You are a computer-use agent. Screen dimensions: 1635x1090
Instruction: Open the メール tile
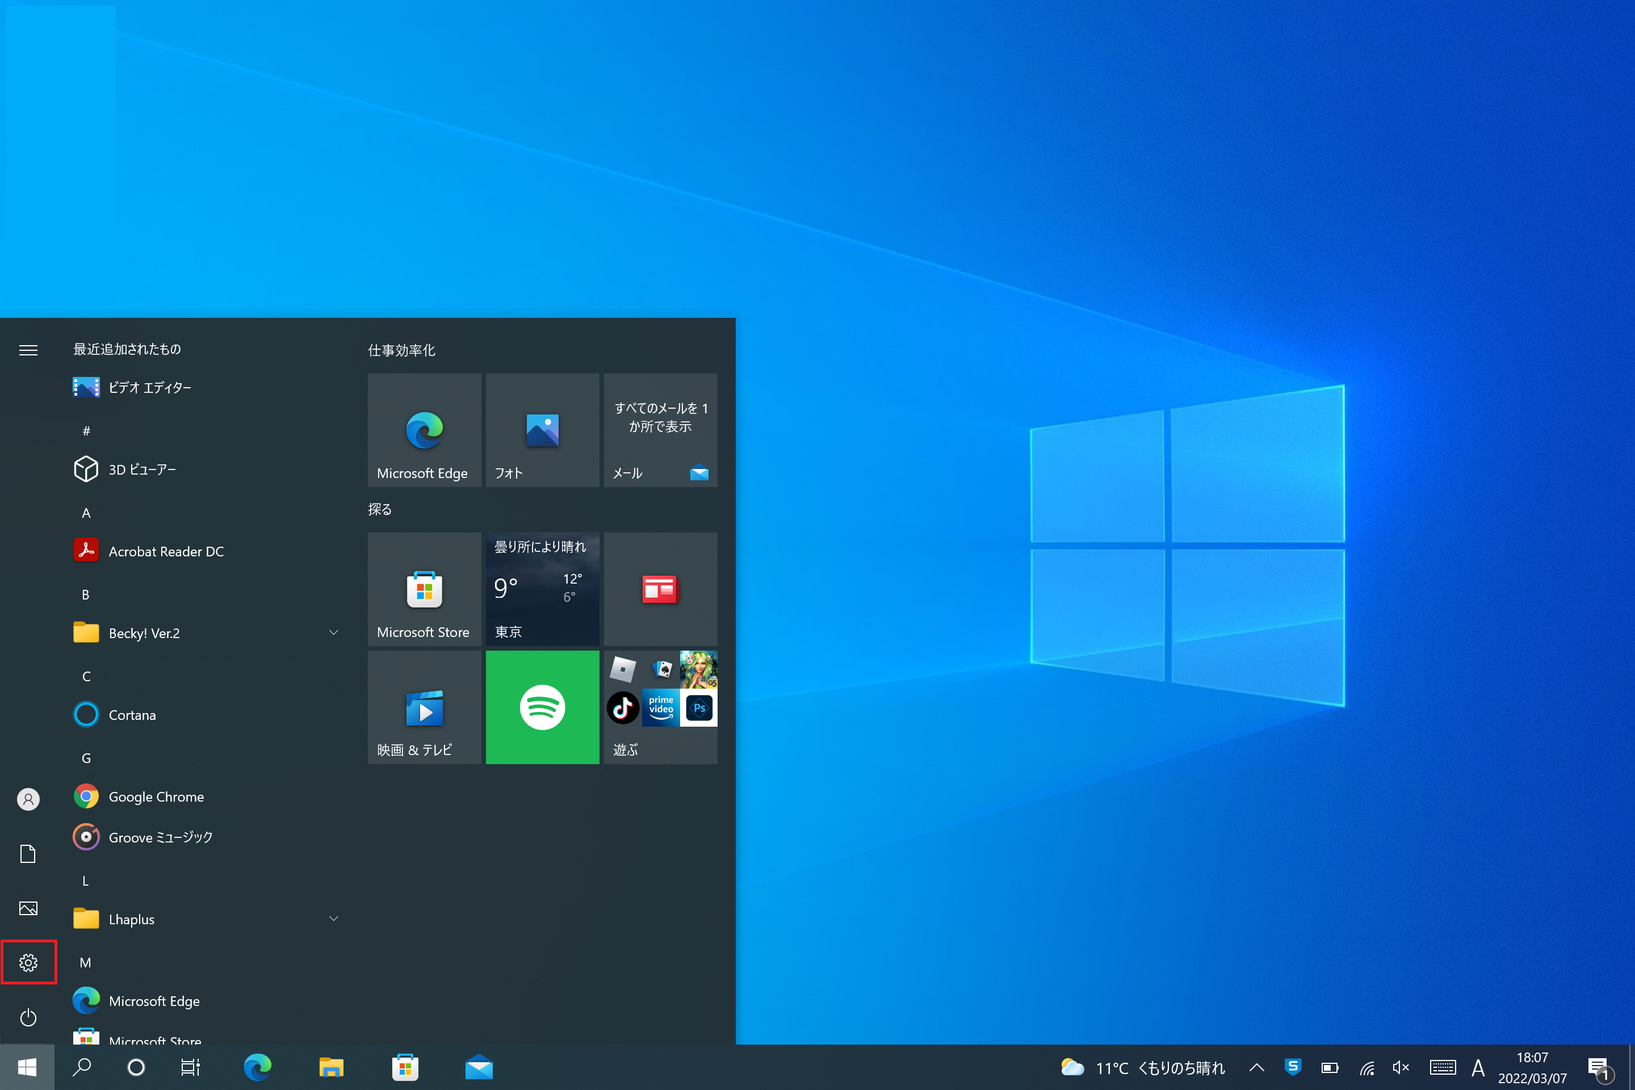coord(660,430)
